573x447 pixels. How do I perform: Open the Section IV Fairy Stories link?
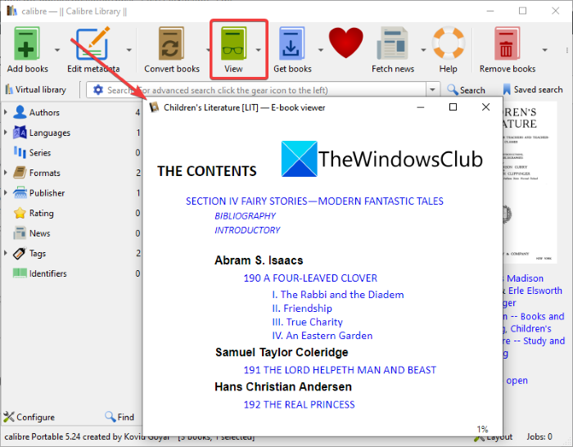tap(314, 201)
